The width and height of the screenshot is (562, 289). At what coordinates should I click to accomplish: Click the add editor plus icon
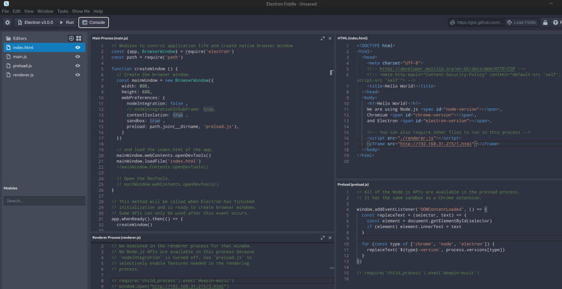pos(71,39)
